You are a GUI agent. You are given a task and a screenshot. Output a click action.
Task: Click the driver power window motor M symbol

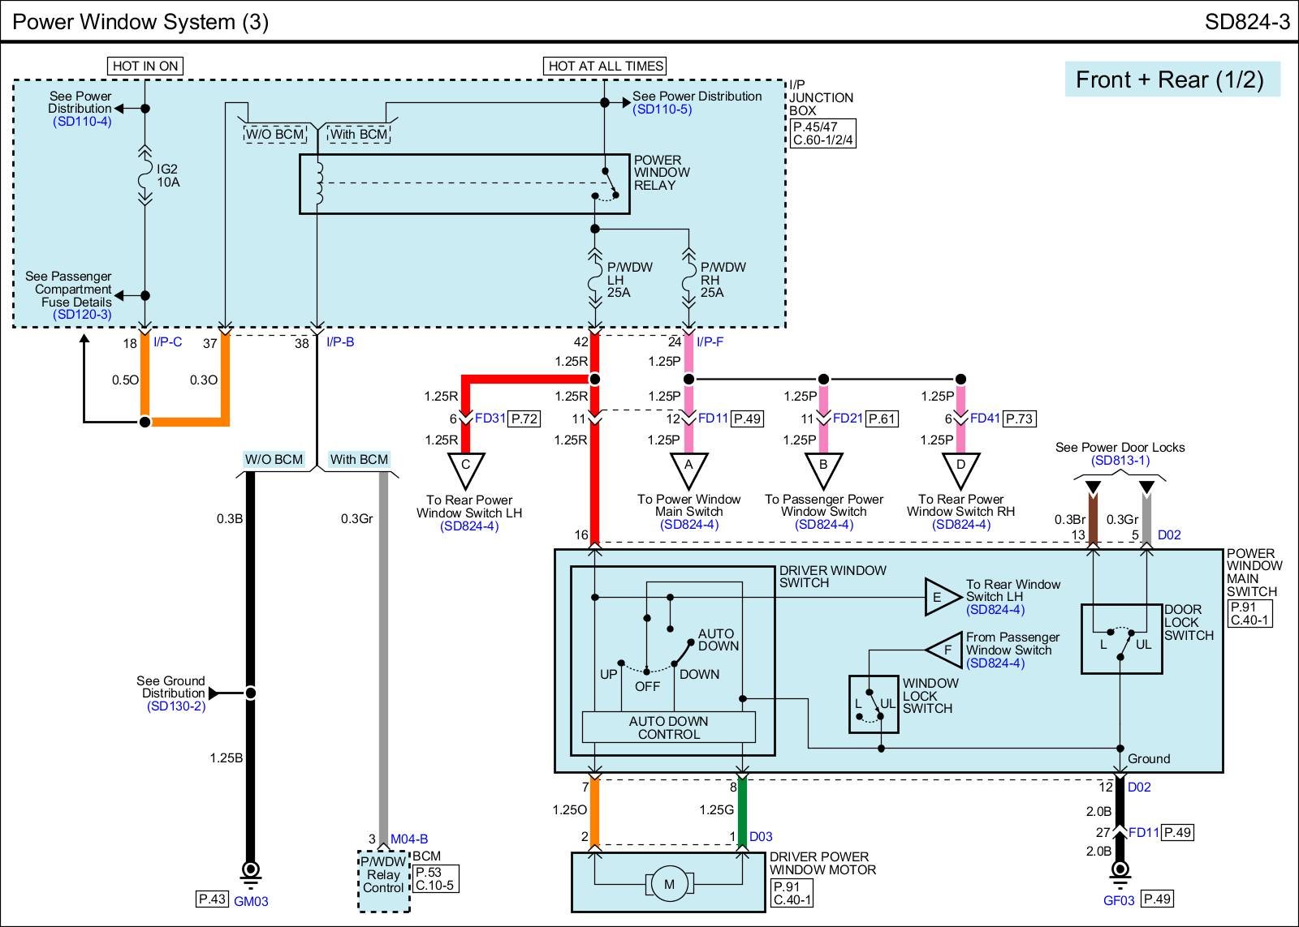(x=669, y=885)
